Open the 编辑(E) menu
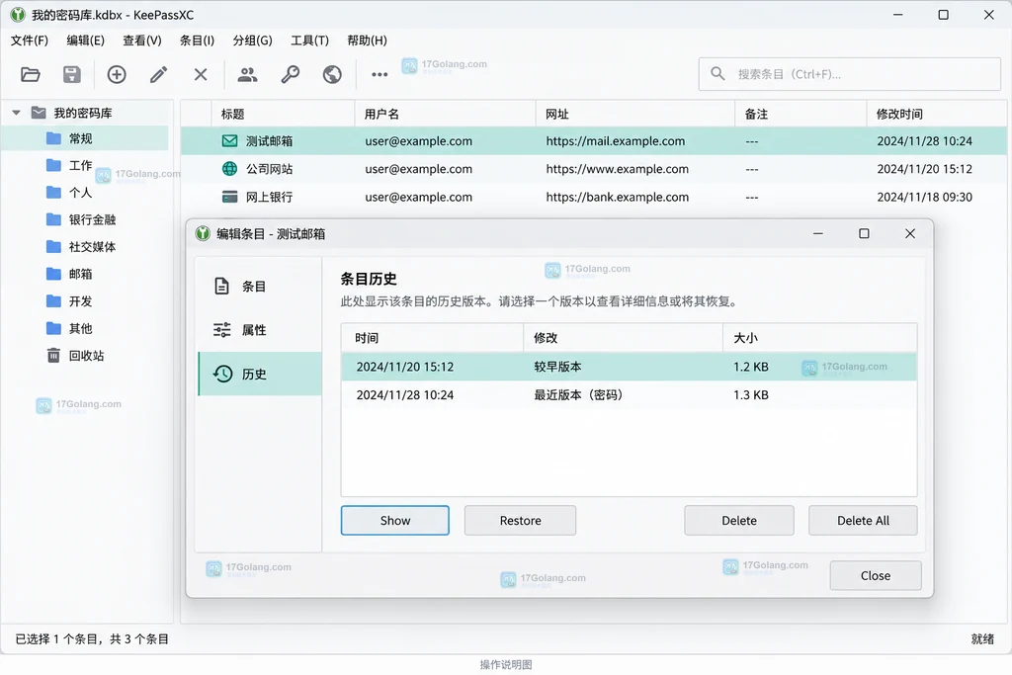 pos(85,40)
